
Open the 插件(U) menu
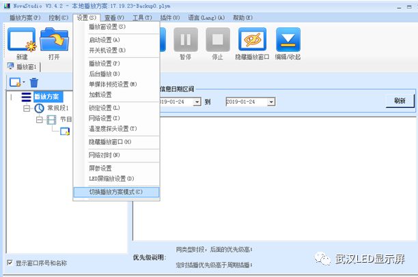coord(170,18)
